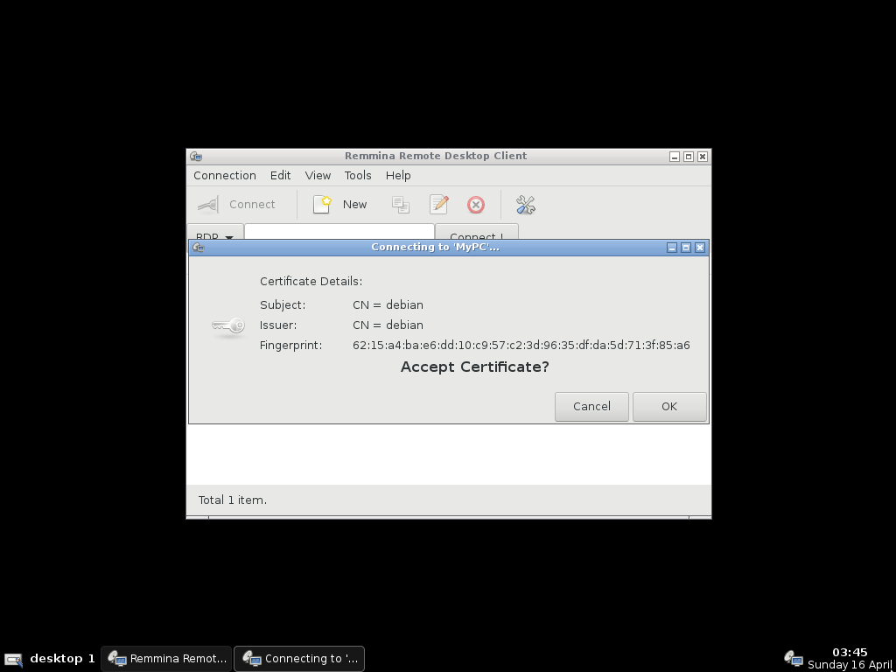Click the Remmina main window title icon
Image resolution: width=896 pixels, height=672 pixels.
pyautogui.click(x=196, y=156)
